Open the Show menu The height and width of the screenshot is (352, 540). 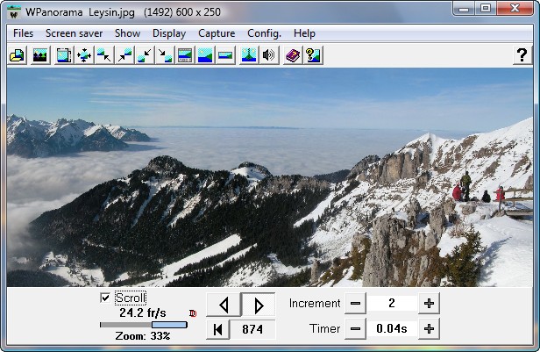pyautogui.click(x=127, y=33)
